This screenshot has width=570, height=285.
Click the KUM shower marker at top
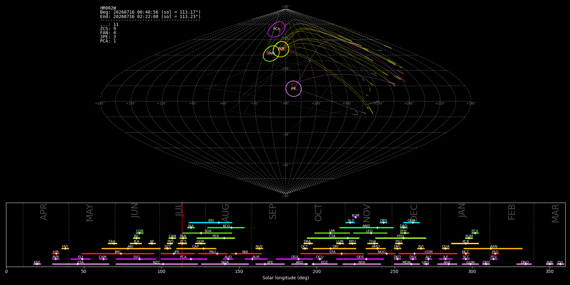click(356, 217)
